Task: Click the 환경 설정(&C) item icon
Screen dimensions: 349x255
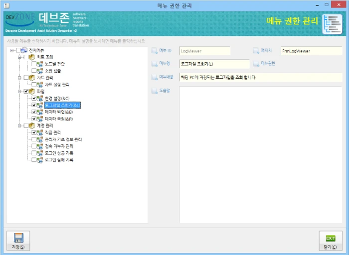Action: (40, 98)
